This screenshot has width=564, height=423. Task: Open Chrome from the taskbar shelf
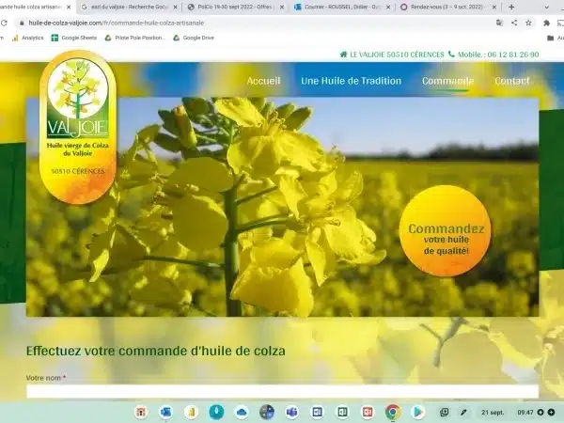coord(393,412)
